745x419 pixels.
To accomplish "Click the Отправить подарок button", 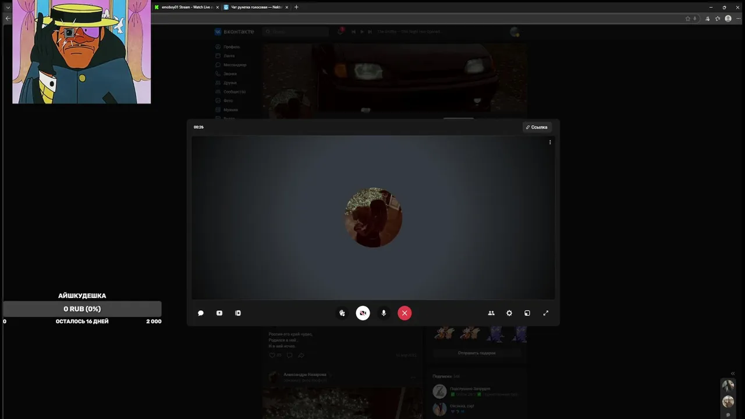I will coord(477,353).
